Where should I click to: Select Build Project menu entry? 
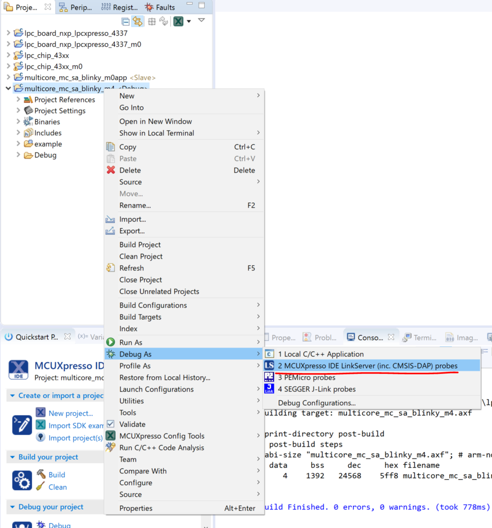click(184, 245)
